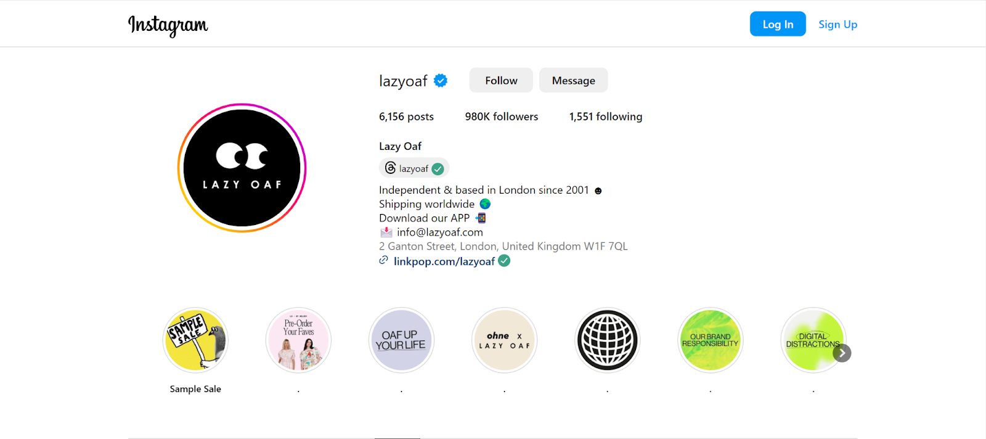Image resolution: width=986 pixels, height=439 pixels.
Task: Click the blue verified badge beside lazyoaf
Action: pos(441,81)
